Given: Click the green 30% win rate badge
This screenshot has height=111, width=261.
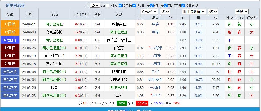Looking at the screenshot, I should 122,103.
